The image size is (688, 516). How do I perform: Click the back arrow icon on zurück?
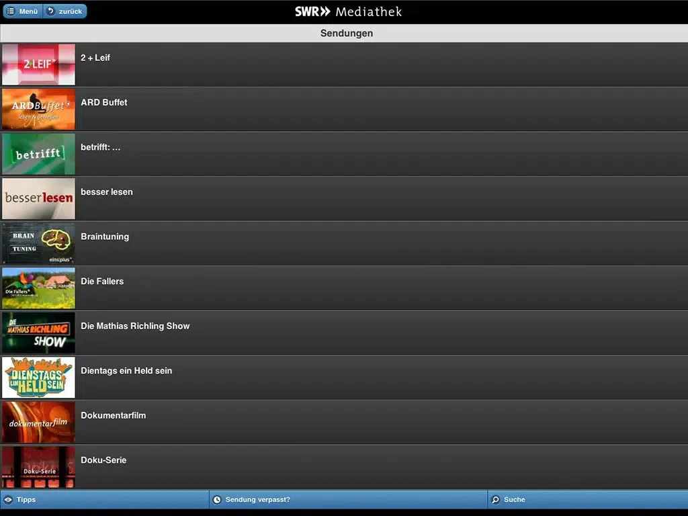51,11
